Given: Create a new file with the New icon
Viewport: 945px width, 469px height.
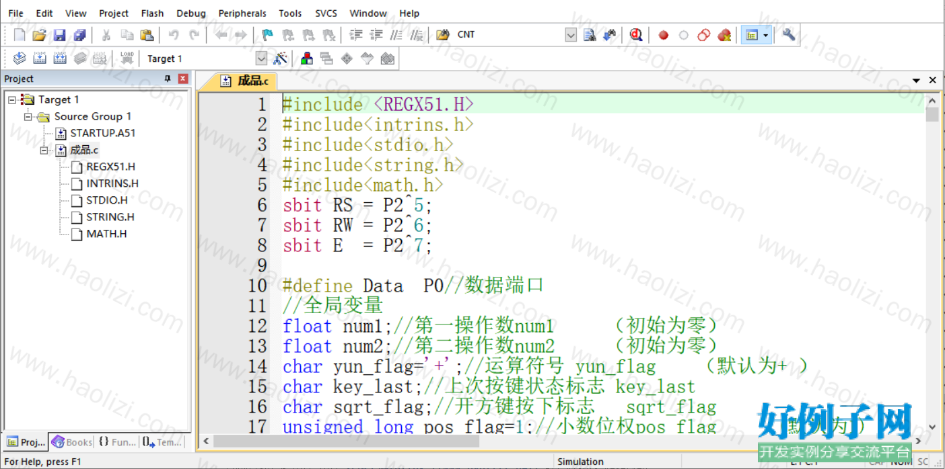Looking at the screenshot, I should coord(20,35).
